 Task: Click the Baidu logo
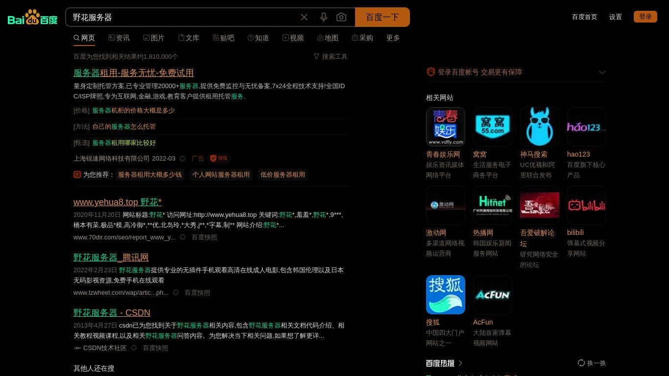[32, 18]
